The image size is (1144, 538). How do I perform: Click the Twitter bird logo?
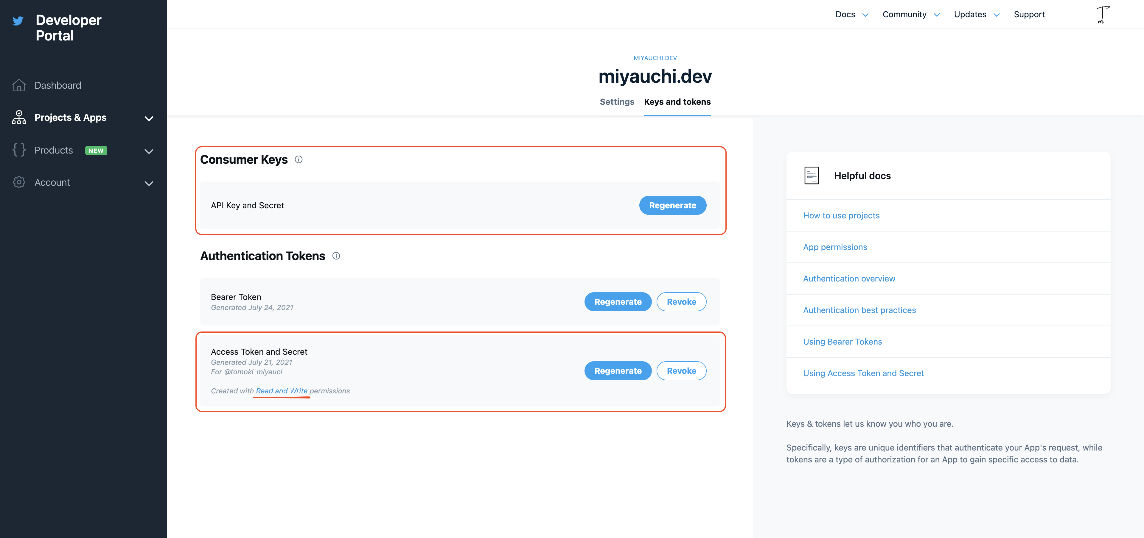coord(18,21)
